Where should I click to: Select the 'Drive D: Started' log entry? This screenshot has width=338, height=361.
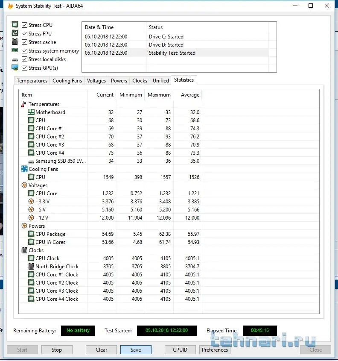pyautogui.click(x=176, y=45)
